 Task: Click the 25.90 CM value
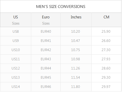coord(106,31)
